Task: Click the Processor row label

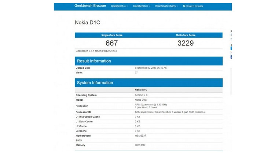Action: click(81, 106)
